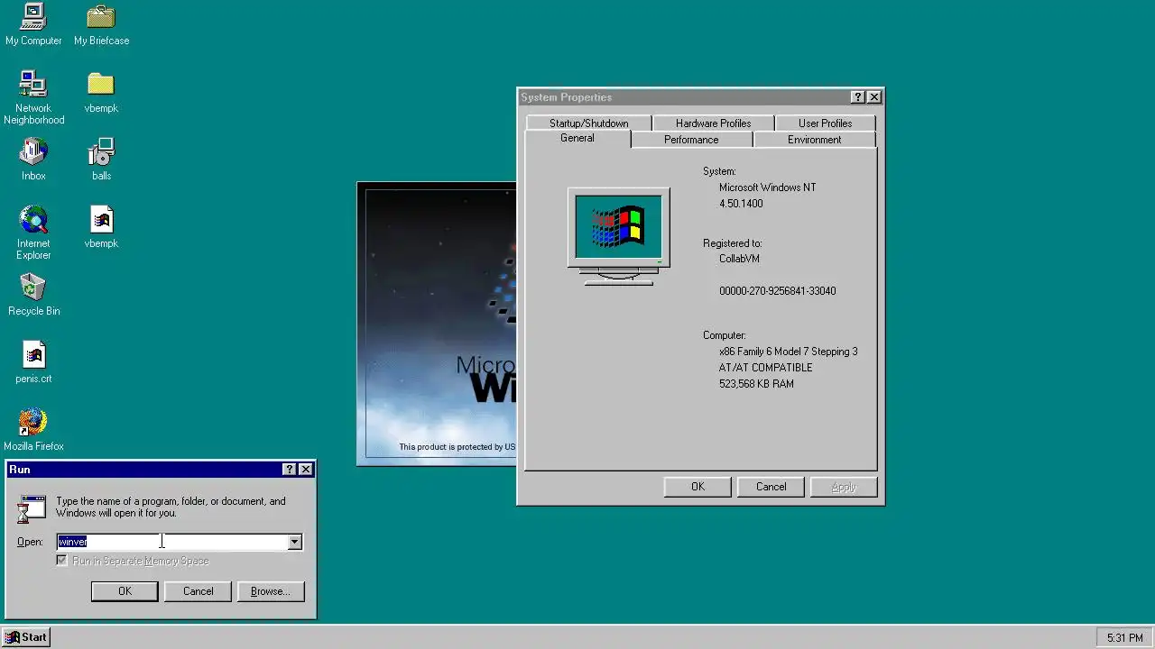1155x649 pixels.
Task: Click Cancel in System Properties
Action: pos(771,487)
